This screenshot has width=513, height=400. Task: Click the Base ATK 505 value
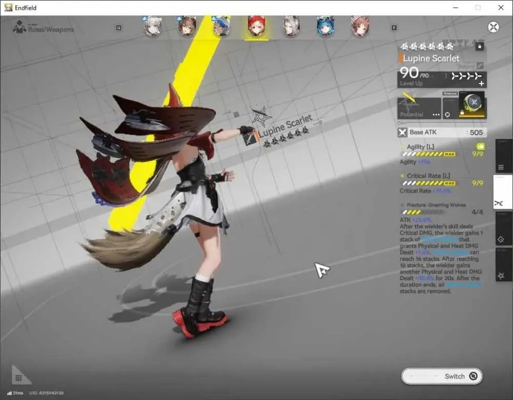click(x=476, y=132)
